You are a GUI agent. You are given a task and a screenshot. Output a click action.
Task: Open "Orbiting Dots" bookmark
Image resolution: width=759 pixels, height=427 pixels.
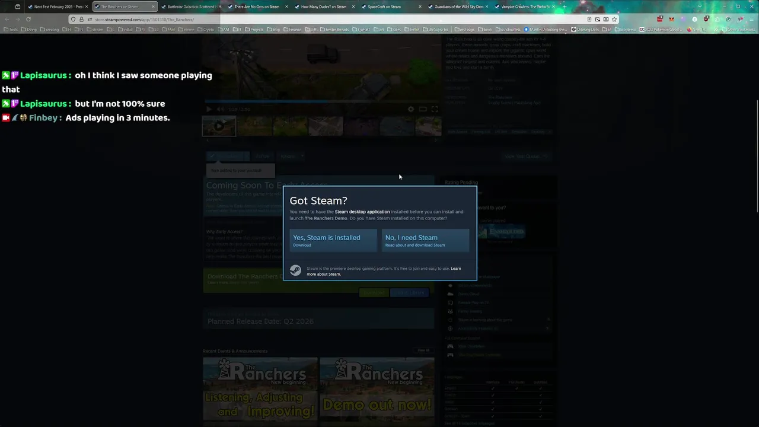tap(585, 29)
